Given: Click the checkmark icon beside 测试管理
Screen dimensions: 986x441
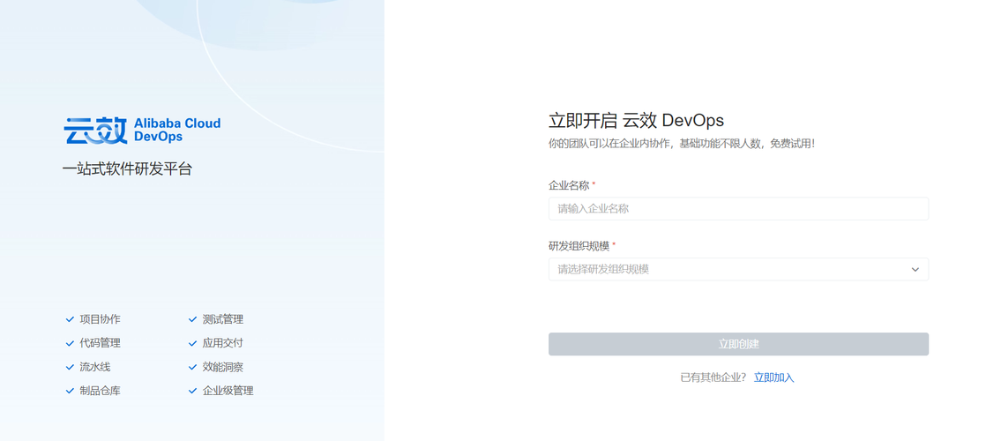Looking at the screenshot, I should [193, 319].
